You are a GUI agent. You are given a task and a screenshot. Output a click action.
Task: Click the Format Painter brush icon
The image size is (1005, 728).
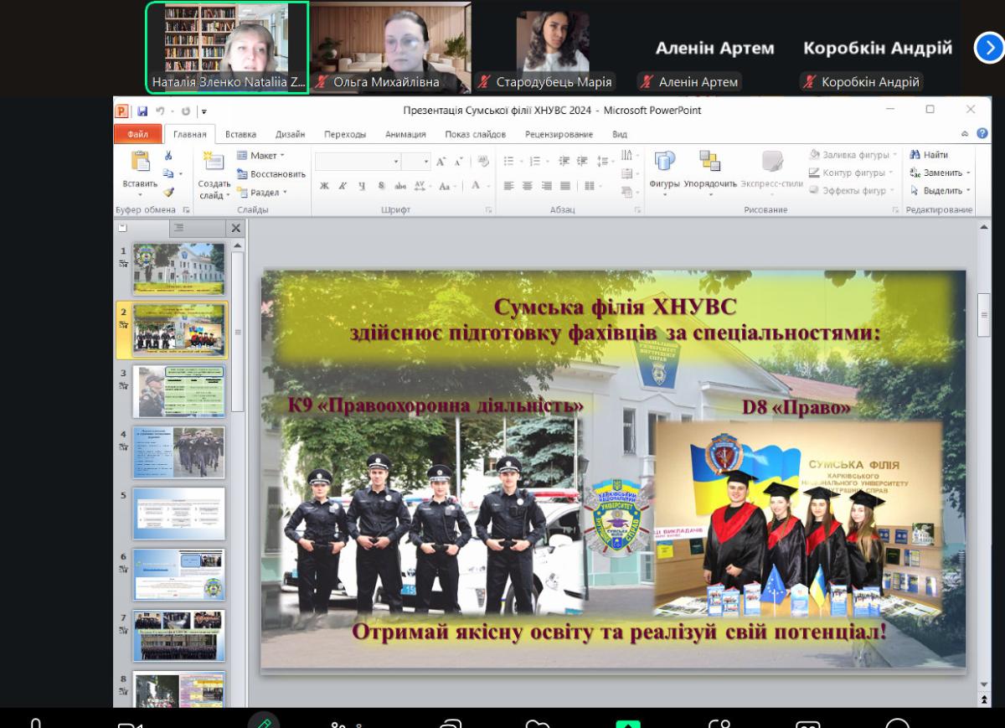[168, 192]
